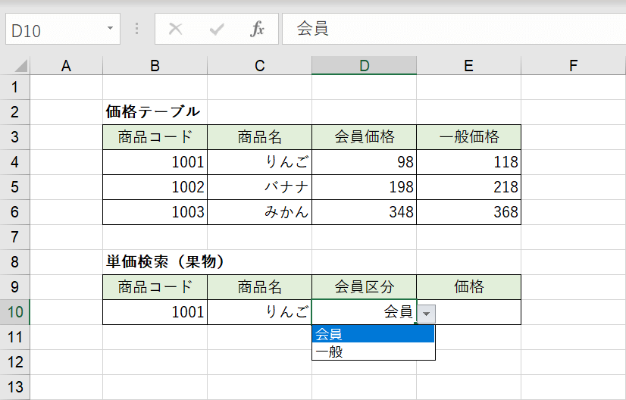Click the general price 118 cell
Screen dimensions: 626x400
coord(468,162)
